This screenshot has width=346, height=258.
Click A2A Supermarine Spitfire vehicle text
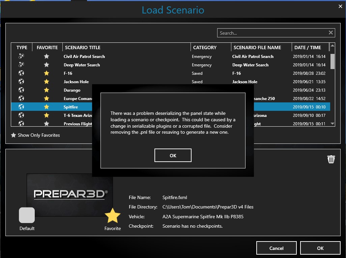(x=203, y=217)
